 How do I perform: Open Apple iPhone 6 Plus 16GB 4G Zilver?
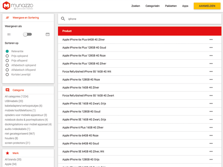click(83, 128)
